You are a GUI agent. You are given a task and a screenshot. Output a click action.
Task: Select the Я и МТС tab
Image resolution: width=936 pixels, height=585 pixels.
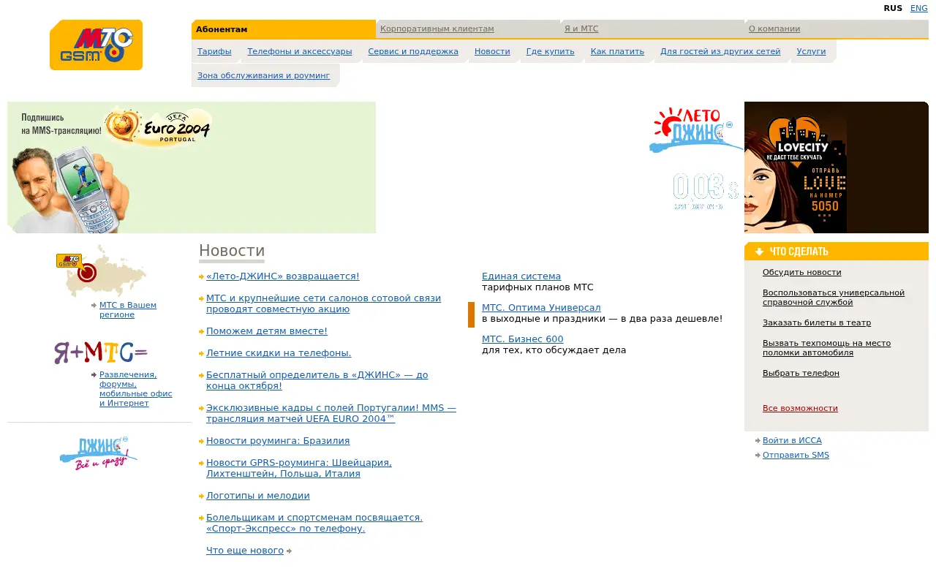pyautogui.click(x=581, y=29)
